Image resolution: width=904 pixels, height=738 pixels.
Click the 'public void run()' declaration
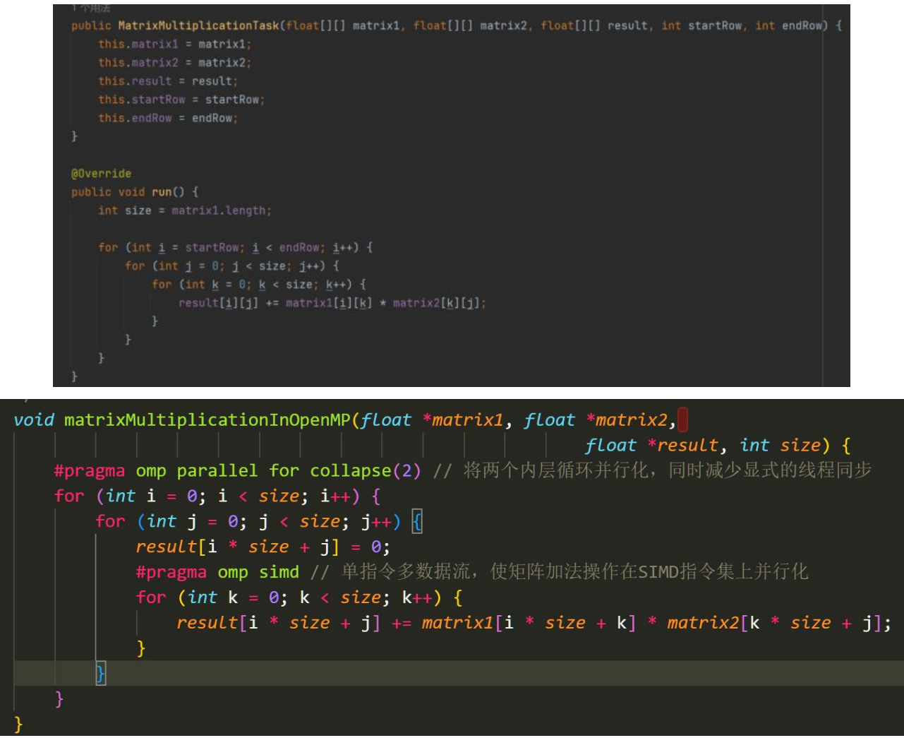tap(134, 192)
